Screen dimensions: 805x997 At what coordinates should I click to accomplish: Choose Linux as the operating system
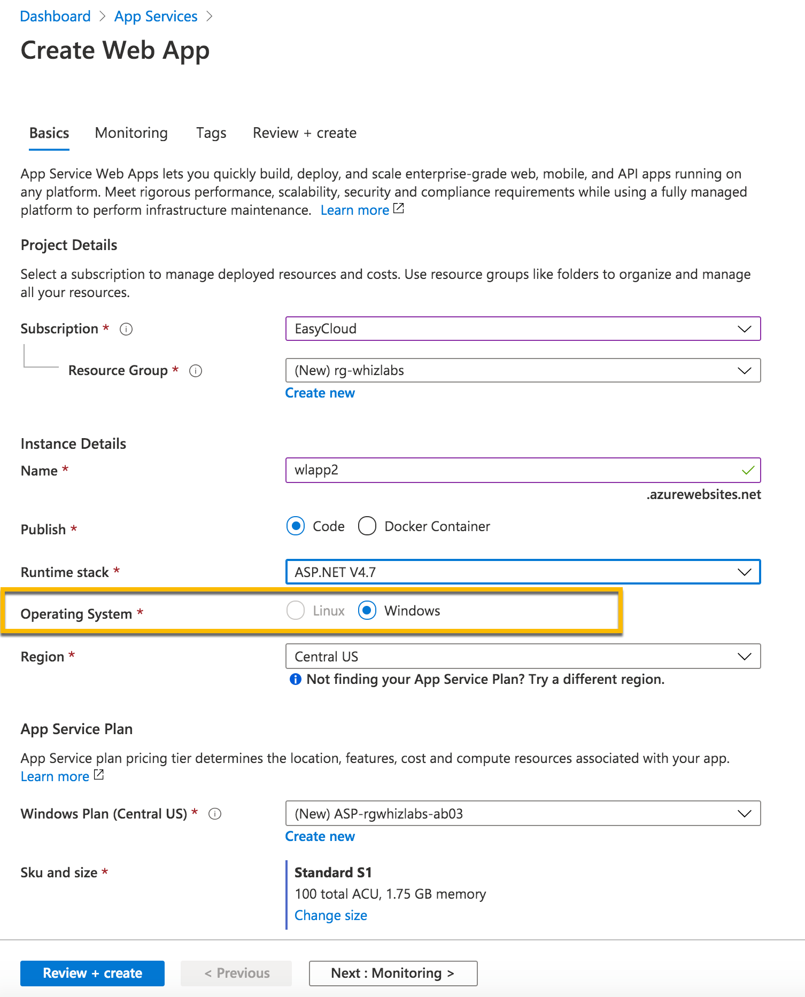(x=296, y=611)
